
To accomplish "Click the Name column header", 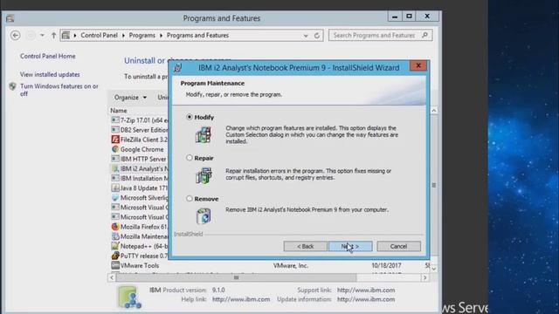I will [119, 111].
